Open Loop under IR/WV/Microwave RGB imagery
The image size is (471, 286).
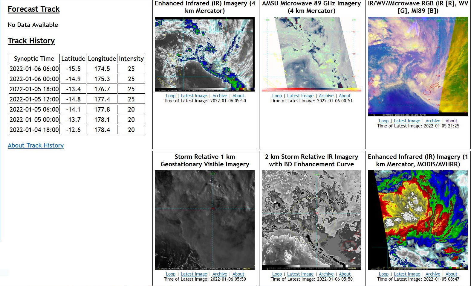384,121
